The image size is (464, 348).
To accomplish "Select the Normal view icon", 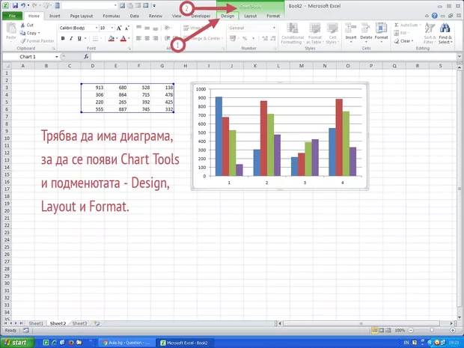I will tap(375, 330).
